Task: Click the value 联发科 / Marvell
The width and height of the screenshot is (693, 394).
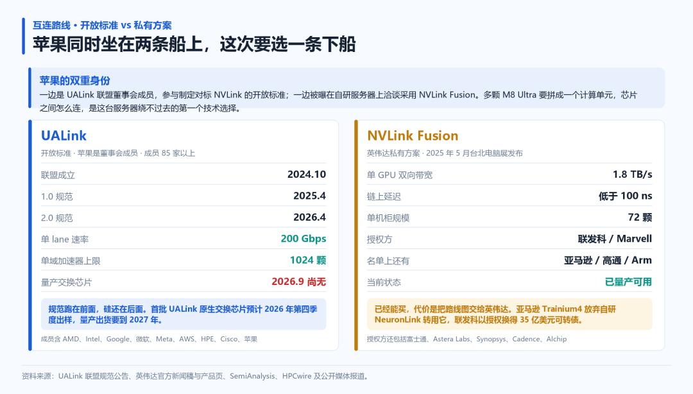Action: pos(615,239)
